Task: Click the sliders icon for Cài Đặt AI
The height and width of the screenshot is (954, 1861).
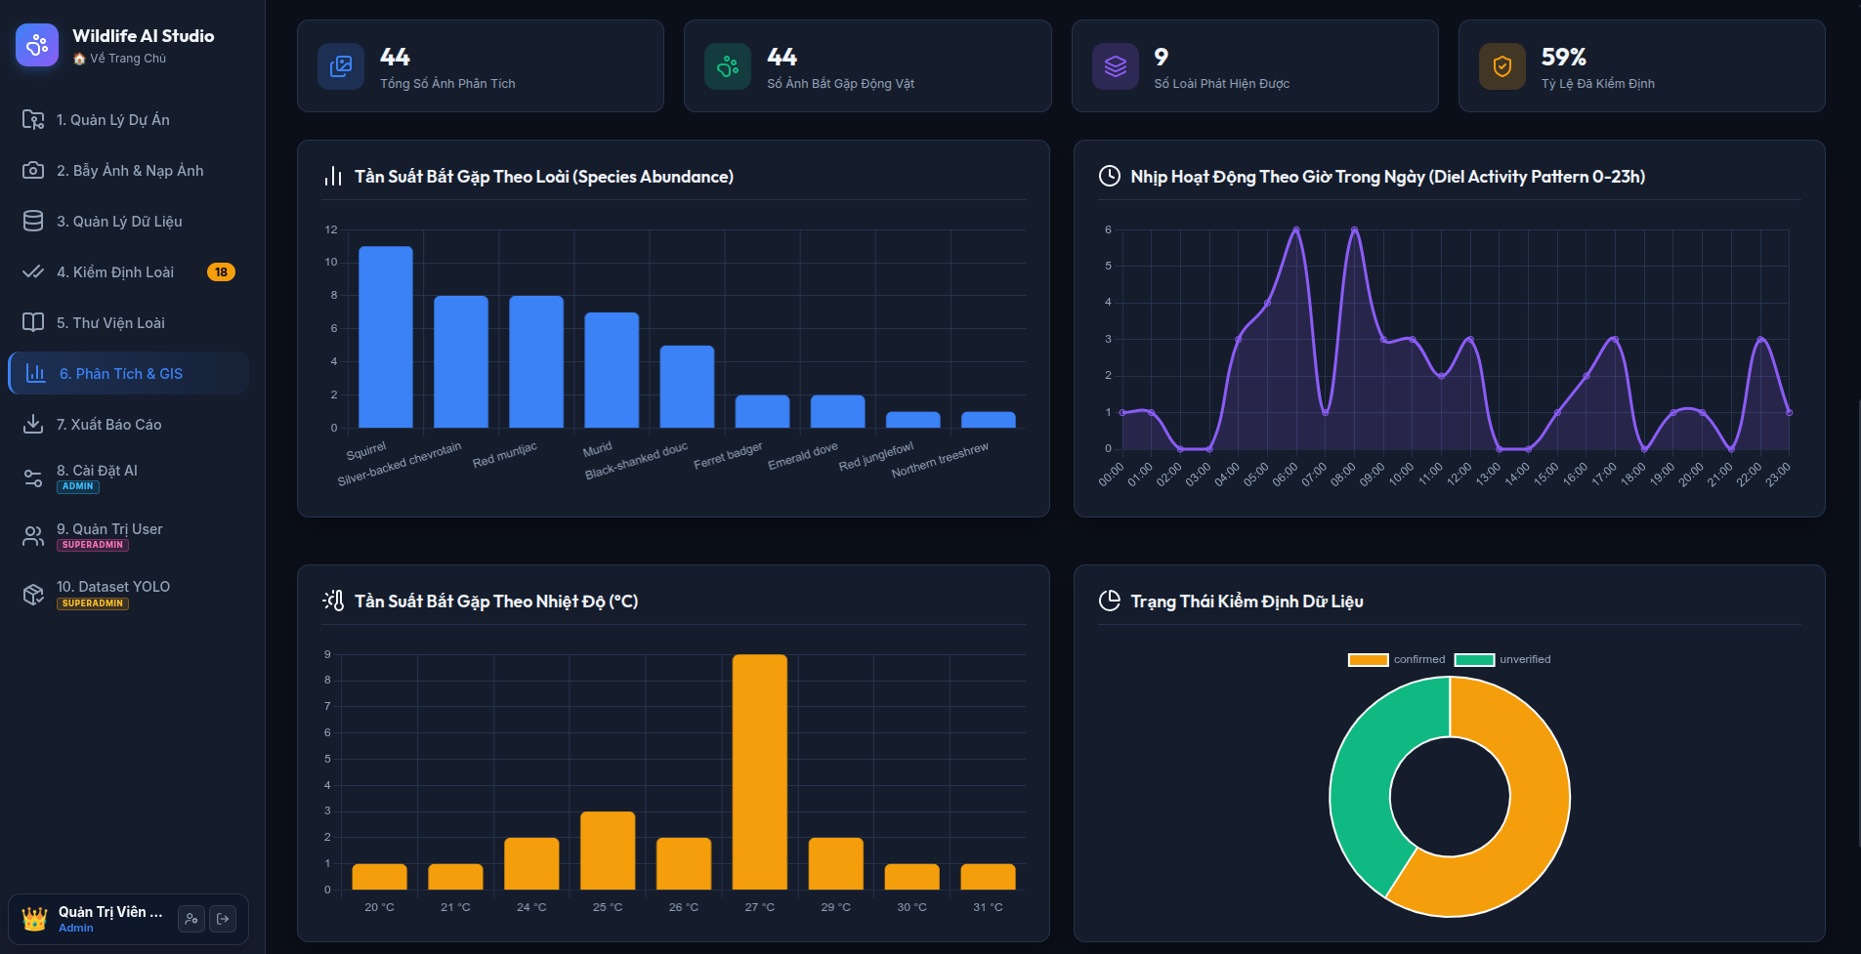Action: tap(33, 477)
